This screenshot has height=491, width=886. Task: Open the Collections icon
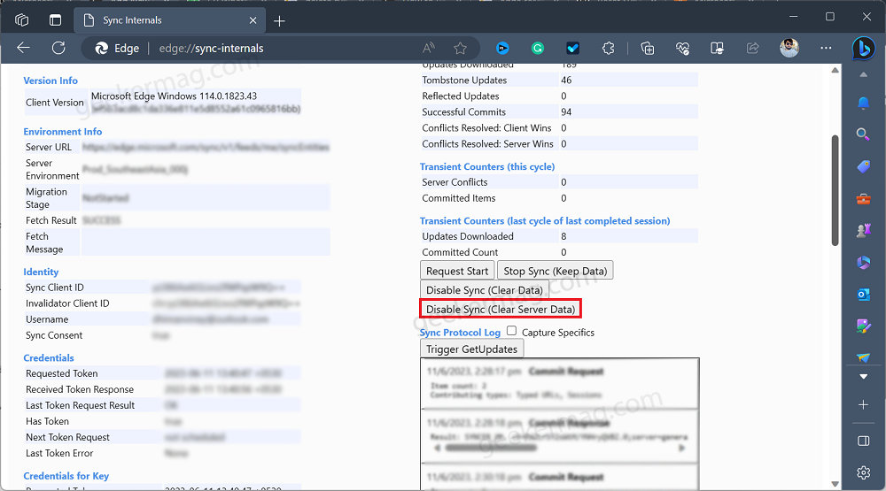(x=648, y=49)
